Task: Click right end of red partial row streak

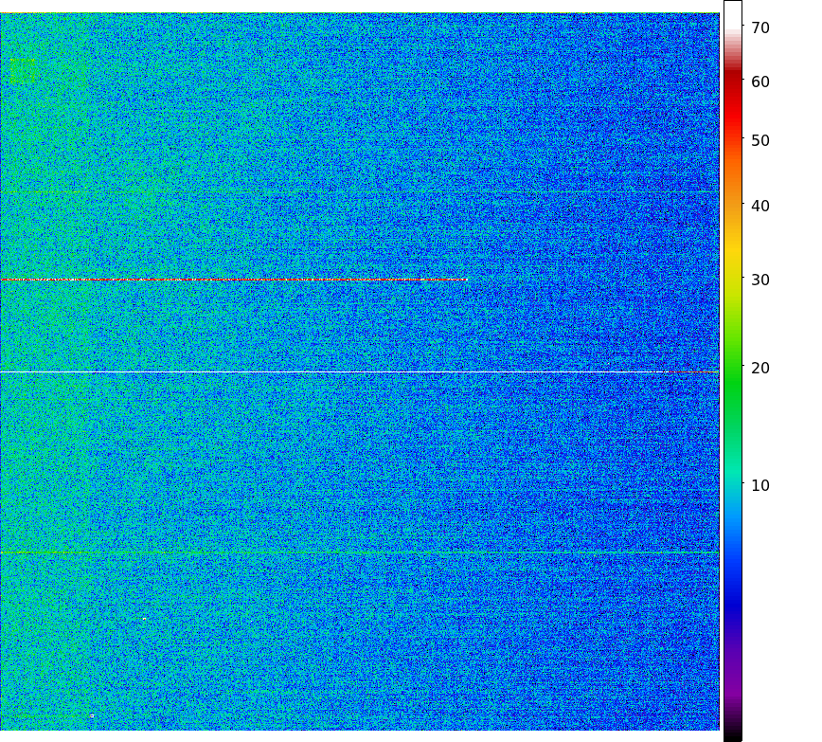Action: (x=464, y=279)
